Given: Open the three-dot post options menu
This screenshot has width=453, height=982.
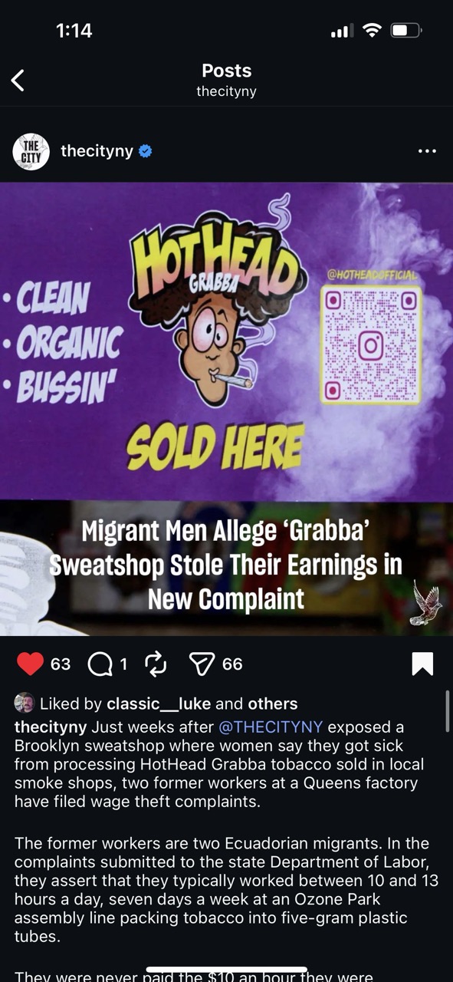Looking at the screenshot, I should point(427,151).
